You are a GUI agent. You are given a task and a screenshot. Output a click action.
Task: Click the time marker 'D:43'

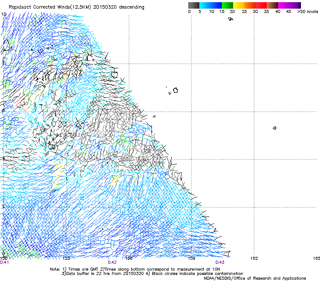(220, 262)
